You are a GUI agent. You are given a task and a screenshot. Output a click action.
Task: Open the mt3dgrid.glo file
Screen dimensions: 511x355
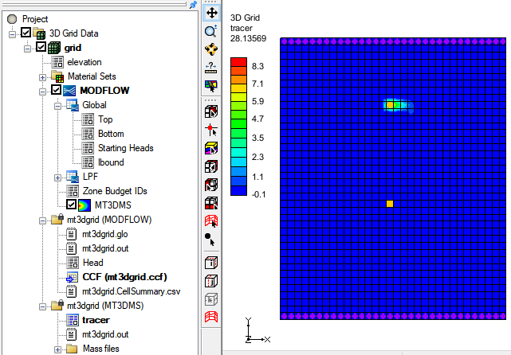104,234
